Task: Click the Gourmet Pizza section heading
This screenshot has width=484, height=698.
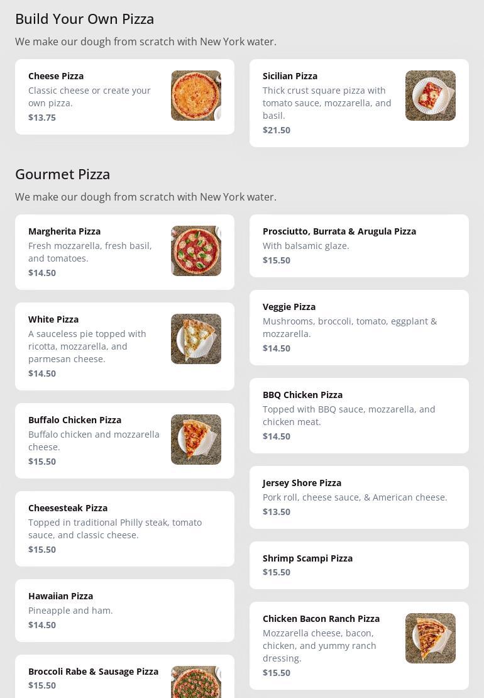Action: point(63,174)
